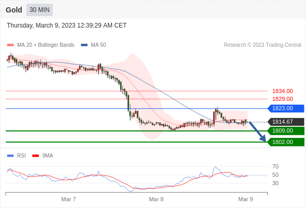Click the 1834.00 resistance label
This screenshot has width=306, height=208.
click(283, 91)
